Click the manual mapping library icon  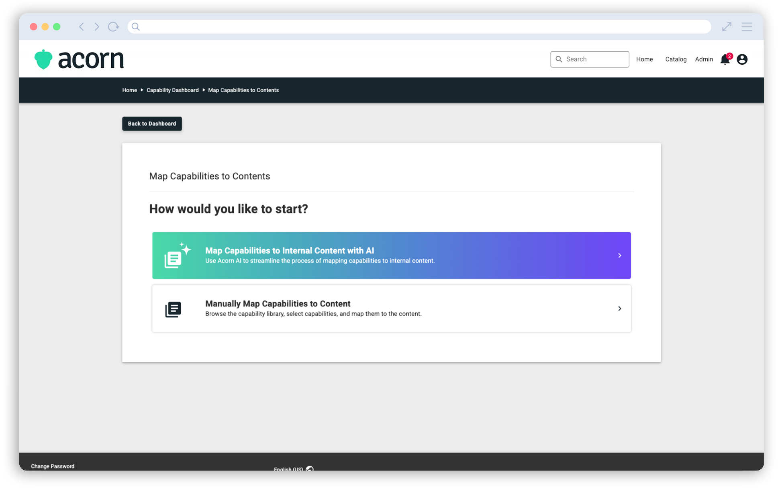(173, 310)
